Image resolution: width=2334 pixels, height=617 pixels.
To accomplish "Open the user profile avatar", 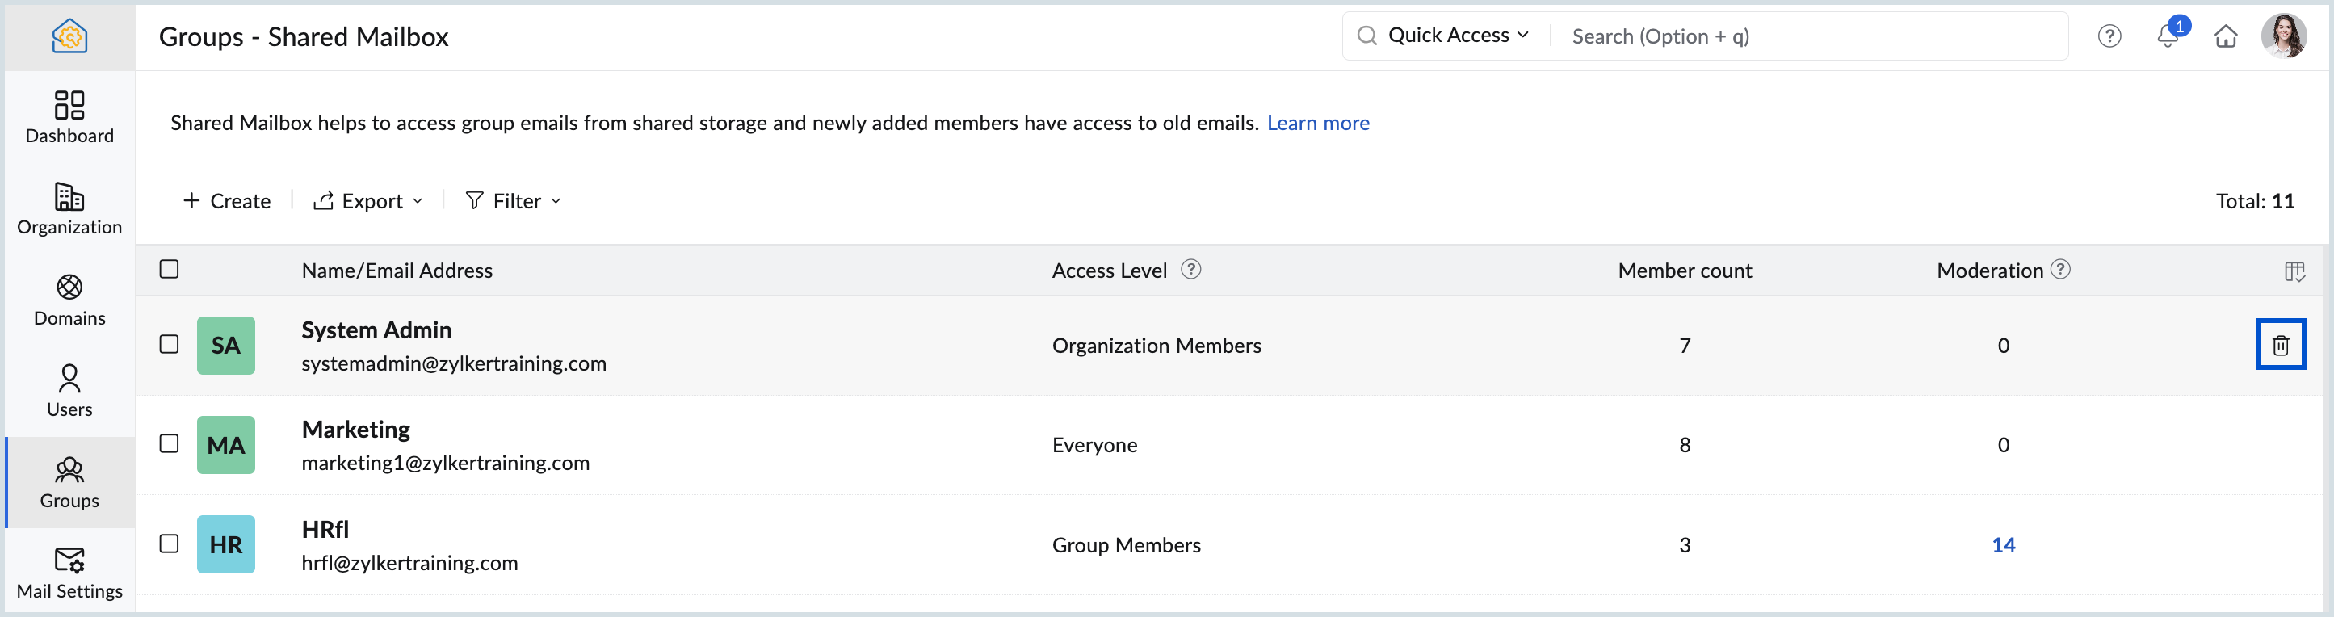I will click(2282, 36).
